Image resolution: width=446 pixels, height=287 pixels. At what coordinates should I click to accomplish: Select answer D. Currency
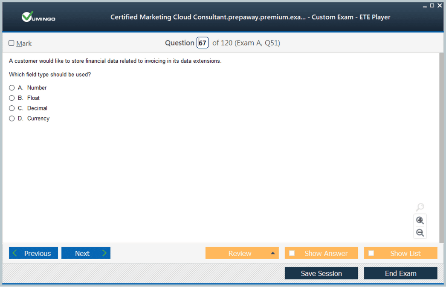pos(12,119)
